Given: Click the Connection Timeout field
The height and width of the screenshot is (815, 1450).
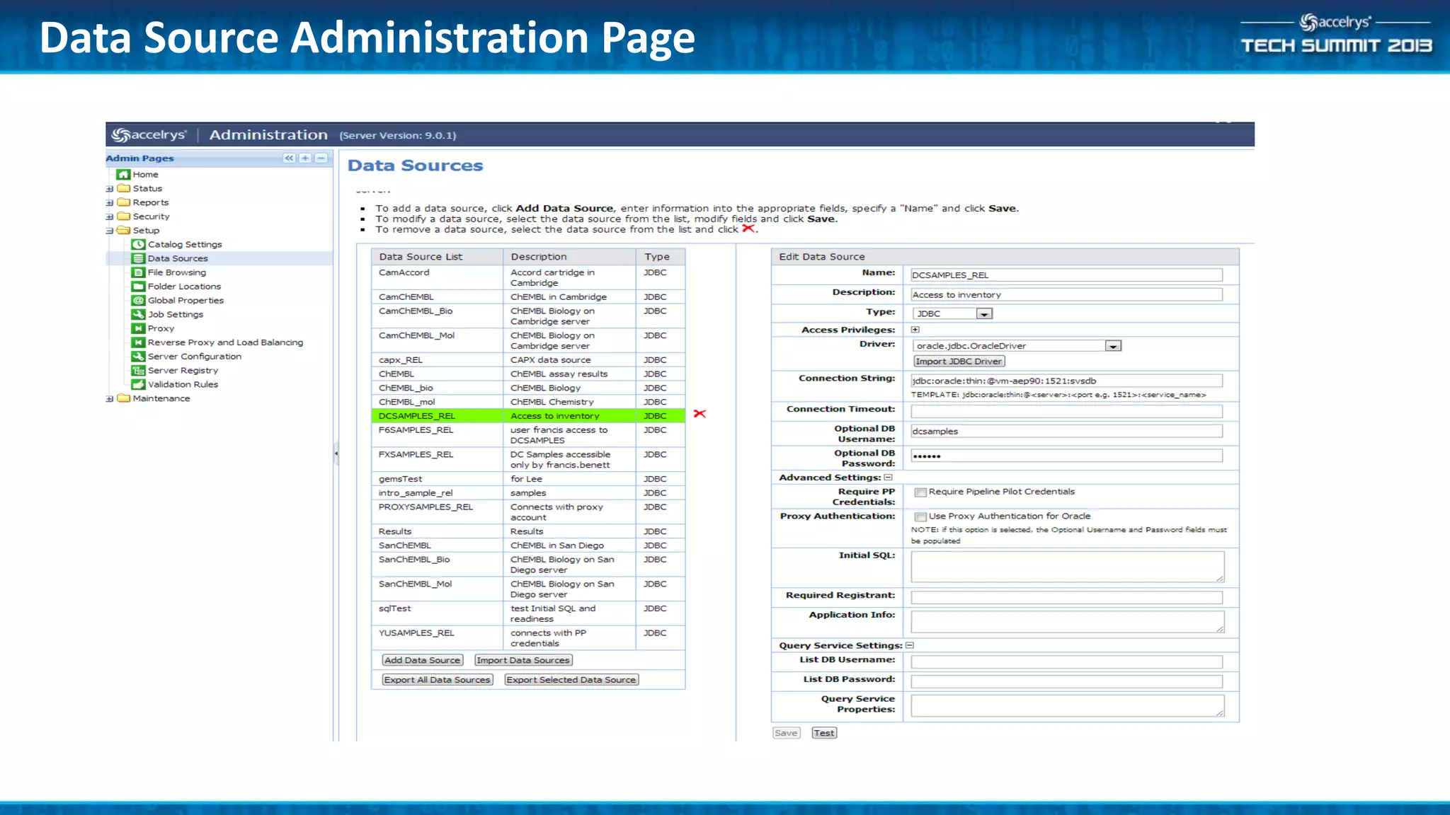Looking at the screenshot, I should coord(1066,412).
